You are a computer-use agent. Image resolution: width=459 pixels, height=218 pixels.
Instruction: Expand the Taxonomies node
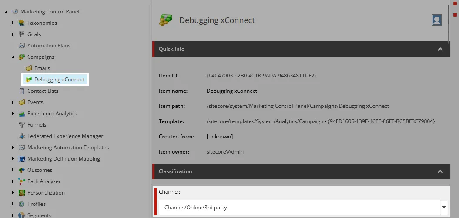tap(13, 23)
